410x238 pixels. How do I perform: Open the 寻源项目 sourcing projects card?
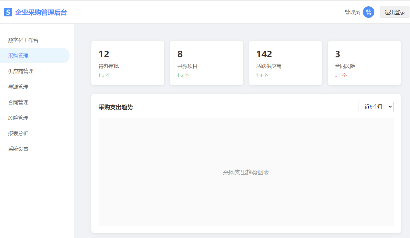click(x=206, y=63)
